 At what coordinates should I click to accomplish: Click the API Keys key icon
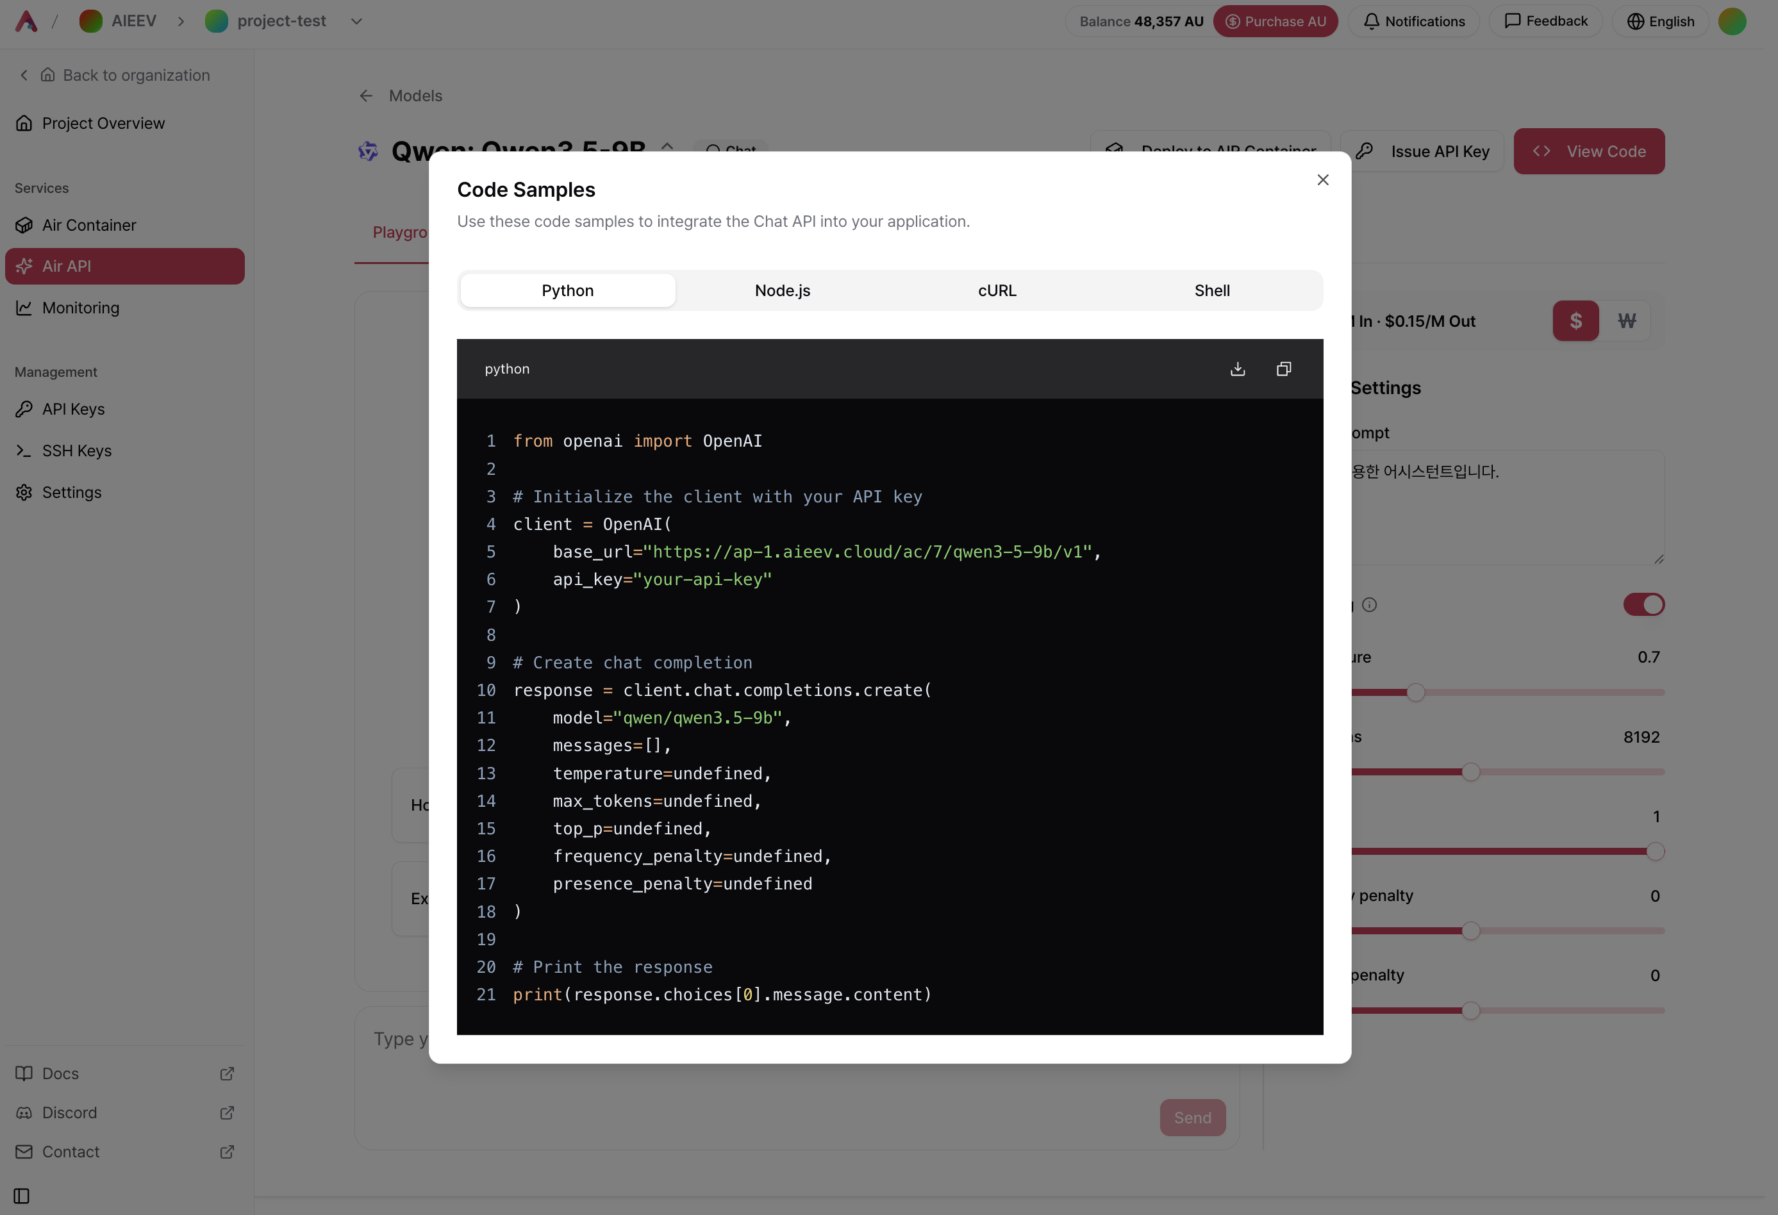point(24,409)
